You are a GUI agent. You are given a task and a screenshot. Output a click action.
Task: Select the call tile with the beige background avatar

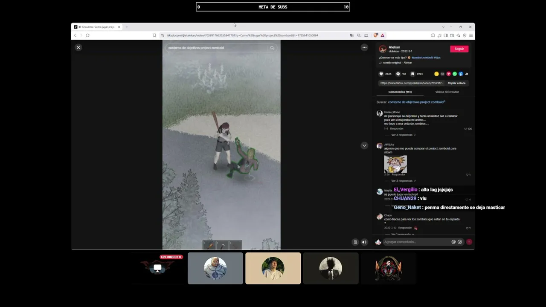(273, 268)
